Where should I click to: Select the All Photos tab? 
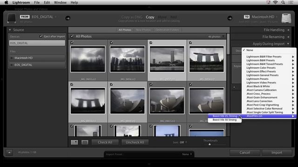coord(125,30)
